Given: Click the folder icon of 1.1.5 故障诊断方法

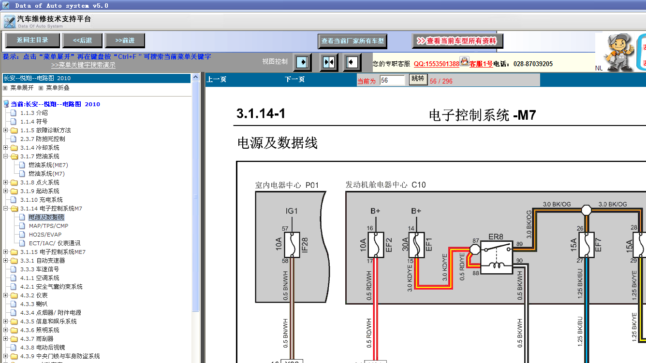Looking at the screenshot, I should tap(14, 130).
